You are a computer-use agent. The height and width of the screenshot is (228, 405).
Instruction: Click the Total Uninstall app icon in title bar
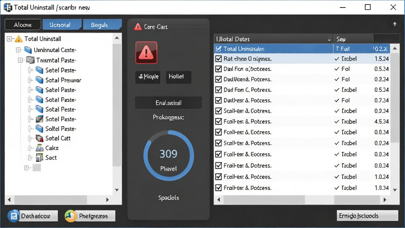click(x=8, y=7)
